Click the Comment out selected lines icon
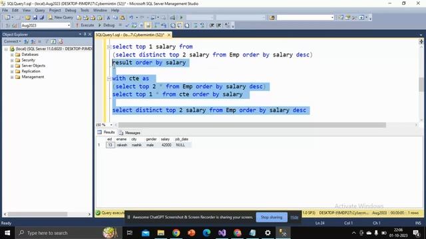 195,25
